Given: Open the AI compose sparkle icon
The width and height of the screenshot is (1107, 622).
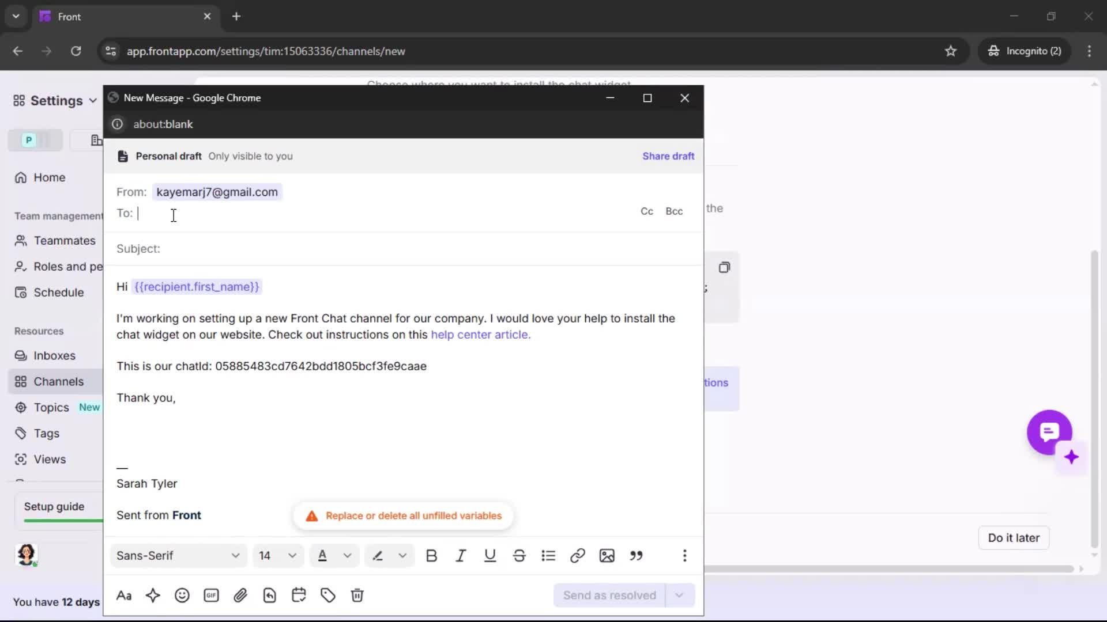Looking at the screenshot, I should click(153, 595).
